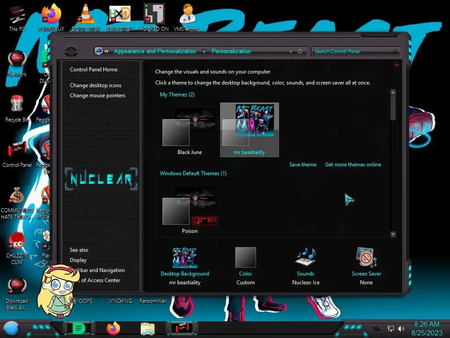Image resolution: width=450 pixels, height=338 pixels.
Task: Open Change mouse pointers link
Action: pyautogui.click(x=98, y=96)
